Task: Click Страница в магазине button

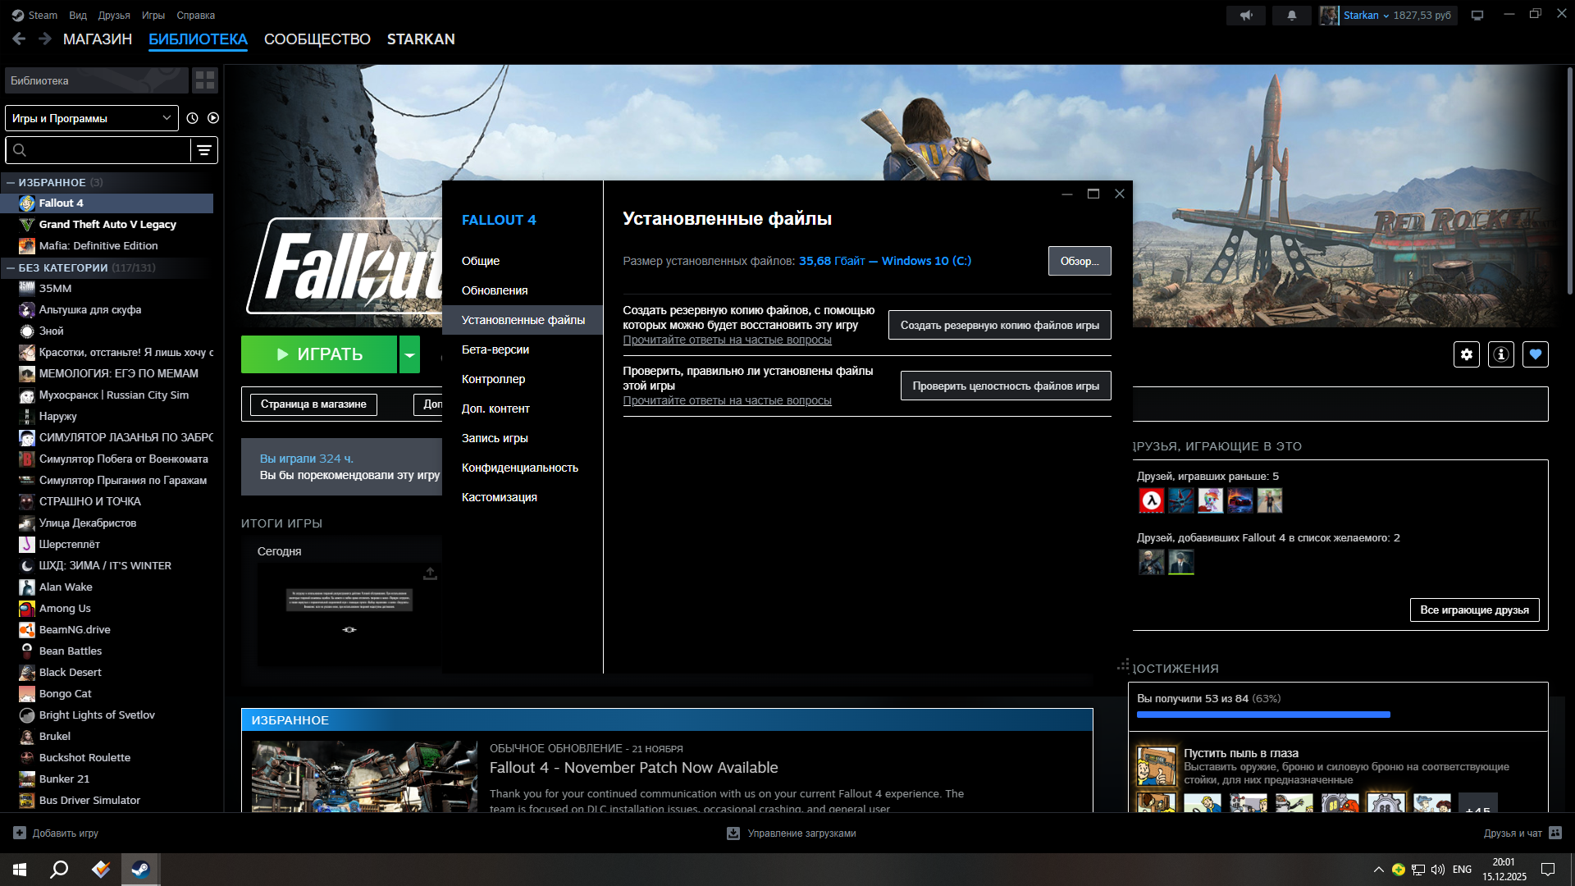Action: (313, 404)
